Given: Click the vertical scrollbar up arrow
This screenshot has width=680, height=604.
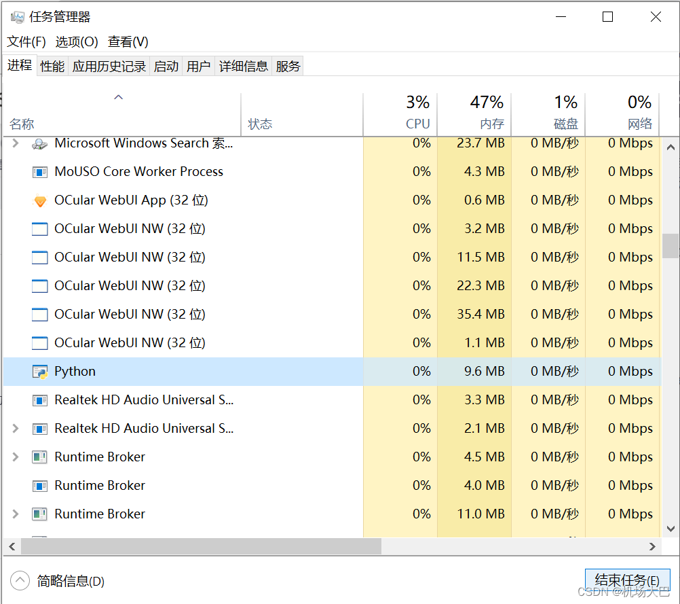Looking at the screenshot, I should [670, 147].
